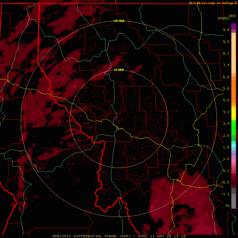Click the 100 NMI range ring label
Screen dimensions: 238x238
pos(119,21)
